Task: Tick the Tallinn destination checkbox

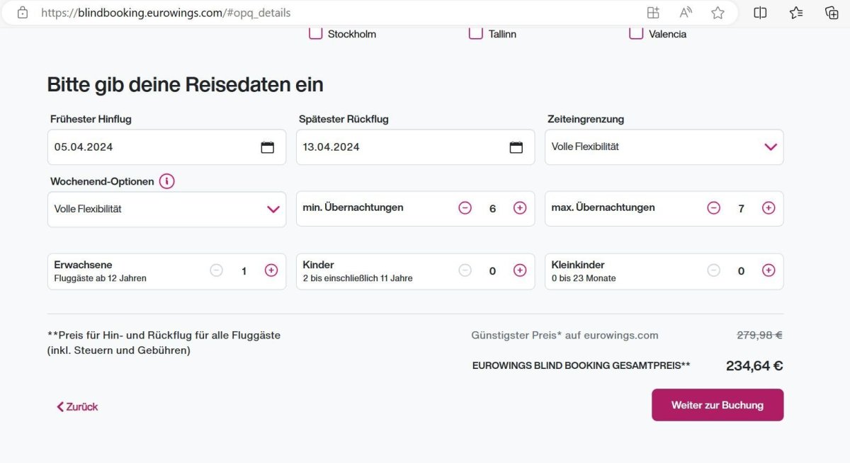Action: [476, 33]
